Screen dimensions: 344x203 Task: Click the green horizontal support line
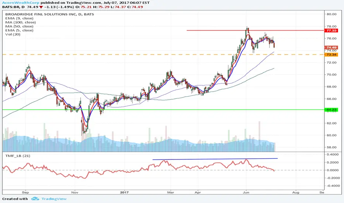coord(163,110)
